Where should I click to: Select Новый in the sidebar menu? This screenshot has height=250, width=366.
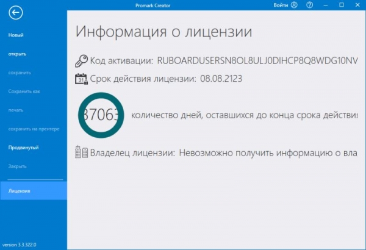pos(16,35)
